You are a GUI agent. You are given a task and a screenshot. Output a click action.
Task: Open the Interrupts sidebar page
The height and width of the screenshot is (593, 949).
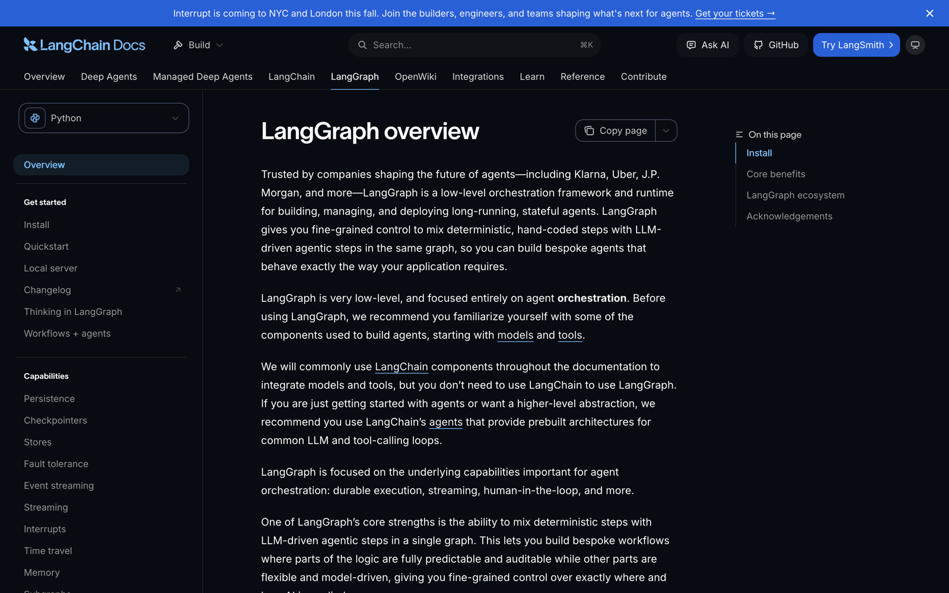(44, 529)
